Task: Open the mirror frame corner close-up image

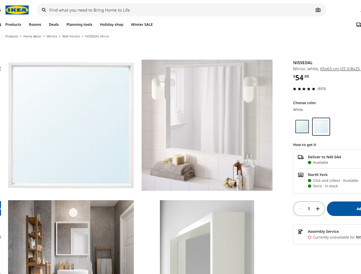Action: click(207, 237)
